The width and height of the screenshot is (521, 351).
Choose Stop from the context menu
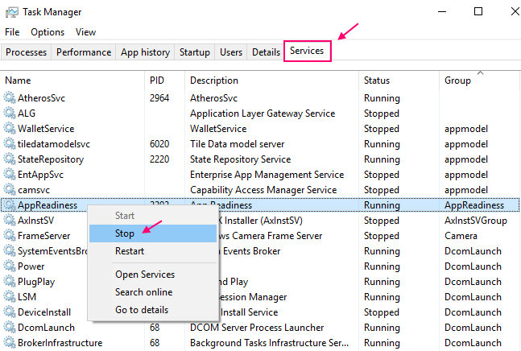pos(124,233)
